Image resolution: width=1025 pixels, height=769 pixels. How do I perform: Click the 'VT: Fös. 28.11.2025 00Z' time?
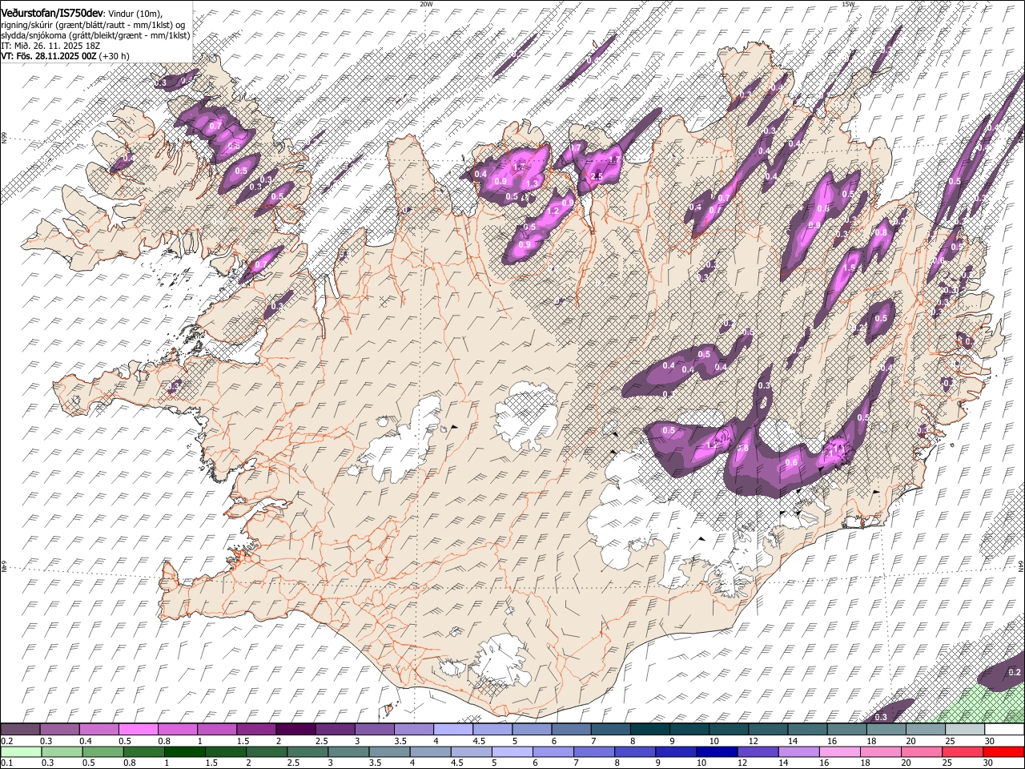[49, 56]
